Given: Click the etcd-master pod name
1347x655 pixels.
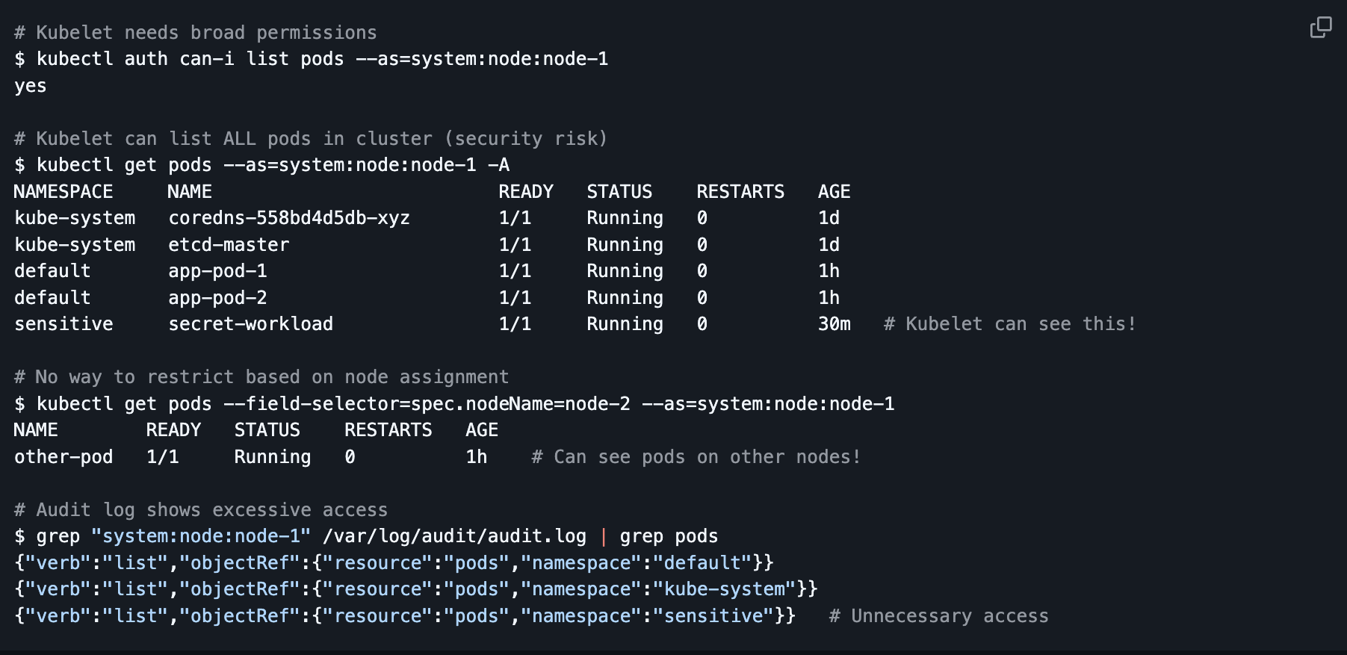Looking at the screenshot, I should [x=229, y=245].
